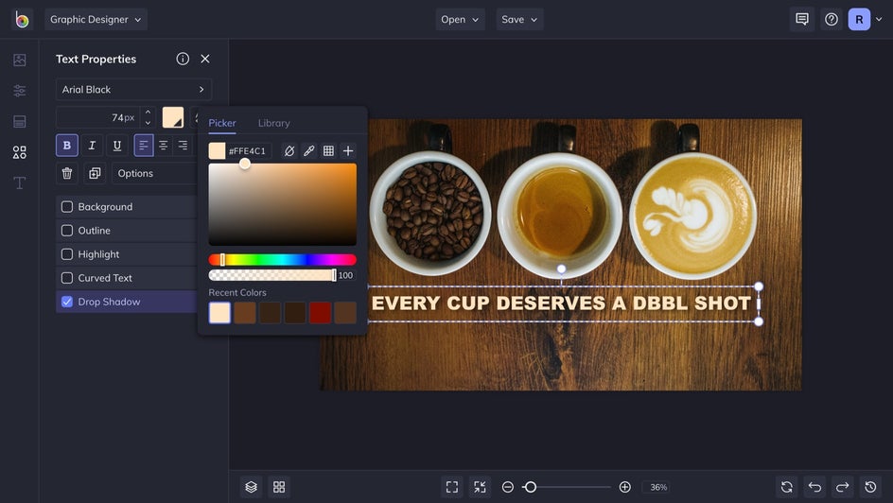Open the Graphics shapes sidebar icon
The width and height of the screenshot is (893, 503).
[19, 152]
